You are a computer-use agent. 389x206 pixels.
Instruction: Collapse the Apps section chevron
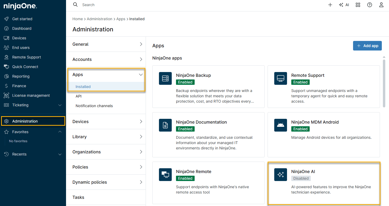(x=141, y=75)
